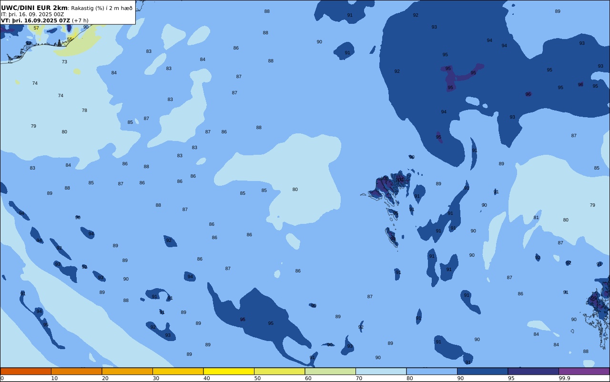Click the pale yellow-green 50–60 legend swatch
This screenshot has width=610, height=382.
point(279,371)
